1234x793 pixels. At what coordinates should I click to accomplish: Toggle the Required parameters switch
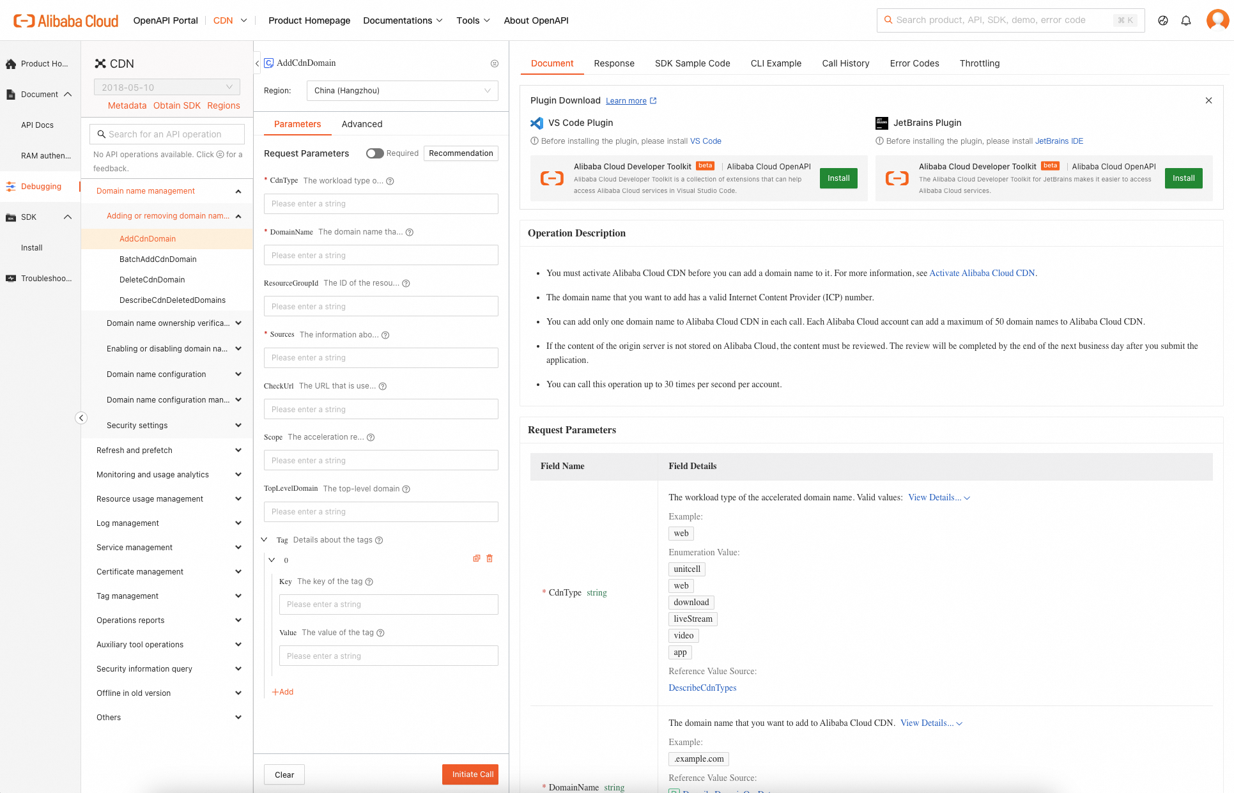click(374, 153)
